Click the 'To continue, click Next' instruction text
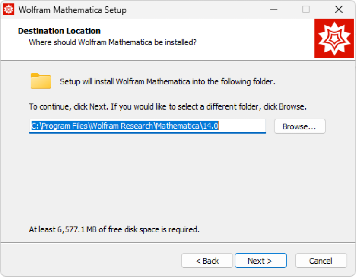This screenshot has width=362, height=277. coord(168,106)
